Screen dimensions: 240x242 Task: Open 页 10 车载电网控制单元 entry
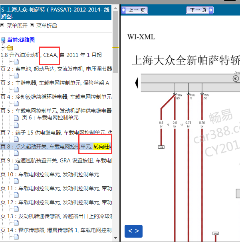50,174
